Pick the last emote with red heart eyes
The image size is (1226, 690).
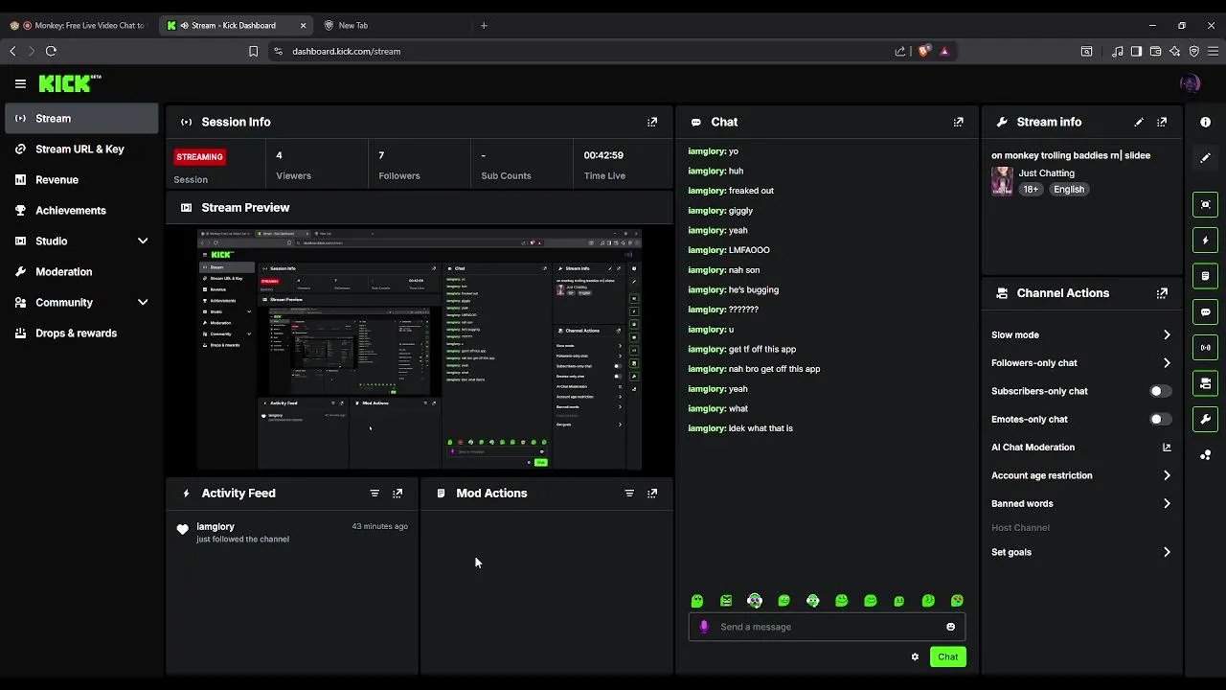click(x=957, y=601)
